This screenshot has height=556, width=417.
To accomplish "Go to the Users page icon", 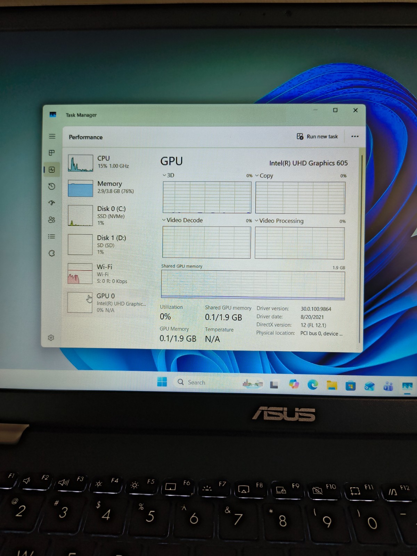I will [52, 220].
